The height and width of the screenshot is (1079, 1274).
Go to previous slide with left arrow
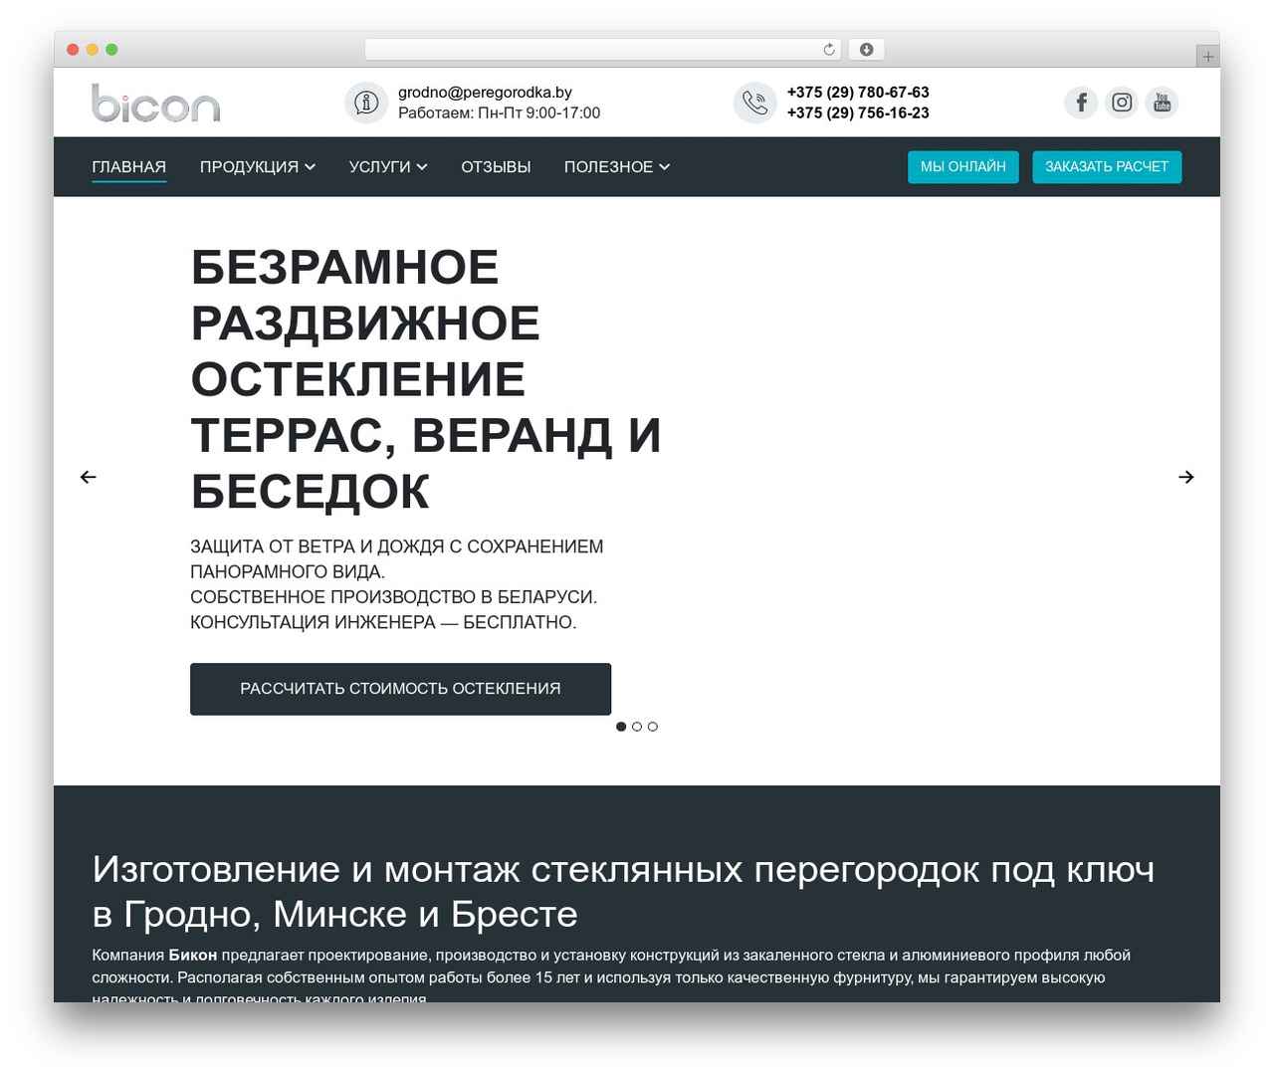(x=89, y=477)
